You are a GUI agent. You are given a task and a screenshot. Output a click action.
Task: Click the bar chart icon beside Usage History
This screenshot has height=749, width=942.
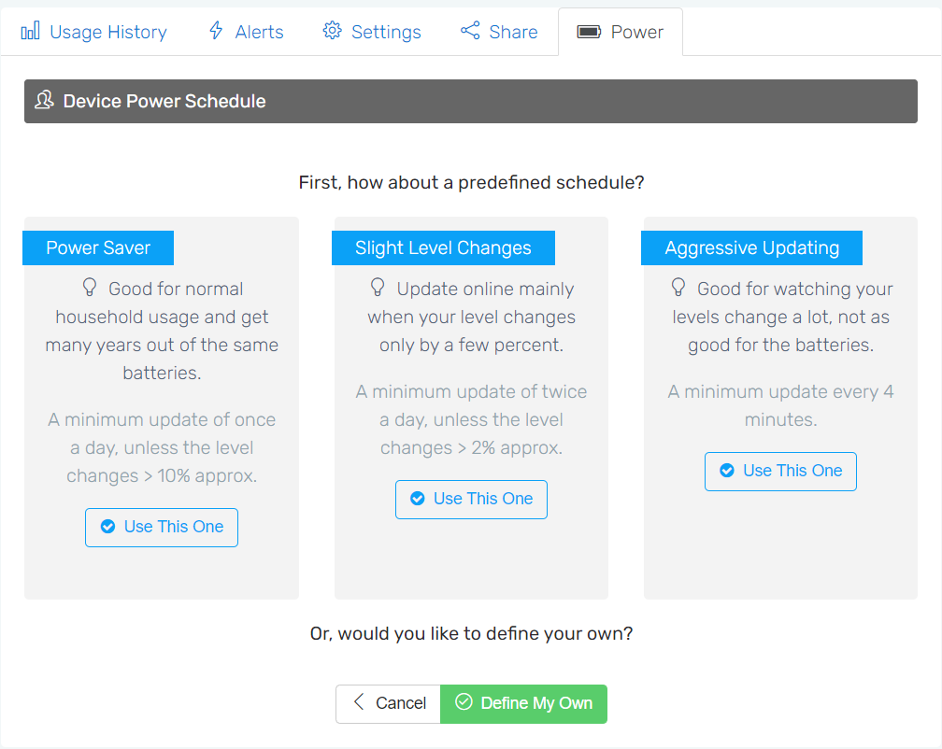pos(30,31)
